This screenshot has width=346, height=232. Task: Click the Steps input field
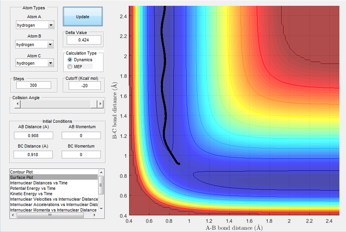[x=34, y=85]
